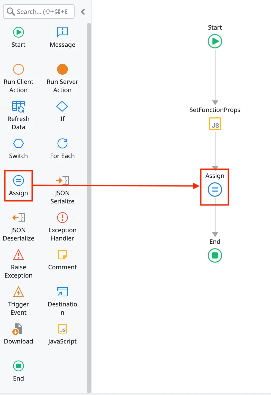Select the Assign node in the flow
The width and height of the screenshot is (271, 395).
click(x=215, y=190)
